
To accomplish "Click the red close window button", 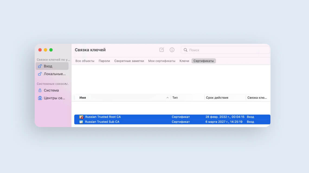I will tap(40, 50).
